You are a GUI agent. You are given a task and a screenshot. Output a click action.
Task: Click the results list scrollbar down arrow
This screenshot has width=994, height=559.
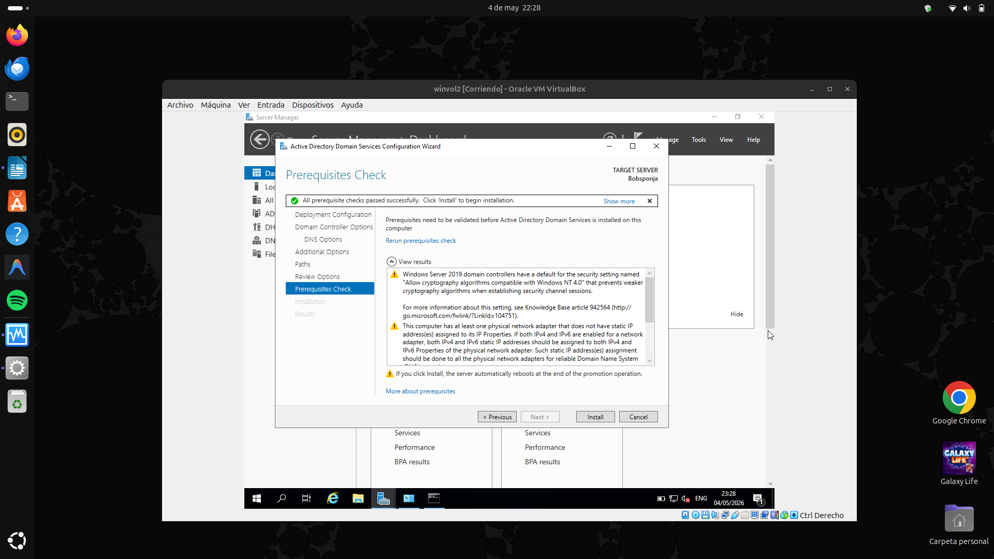650,361
